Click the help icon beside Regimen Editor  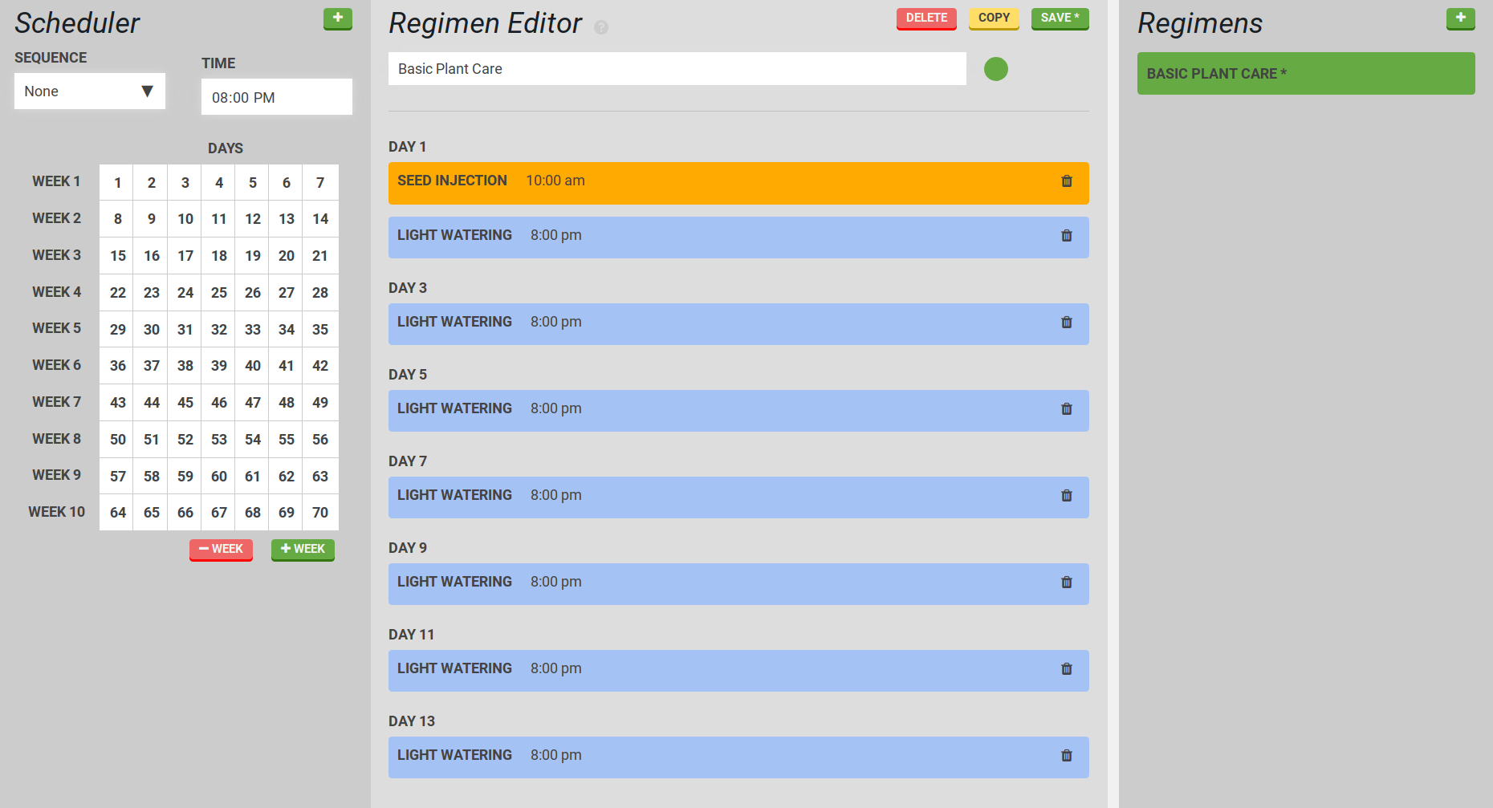pos(601,27)
